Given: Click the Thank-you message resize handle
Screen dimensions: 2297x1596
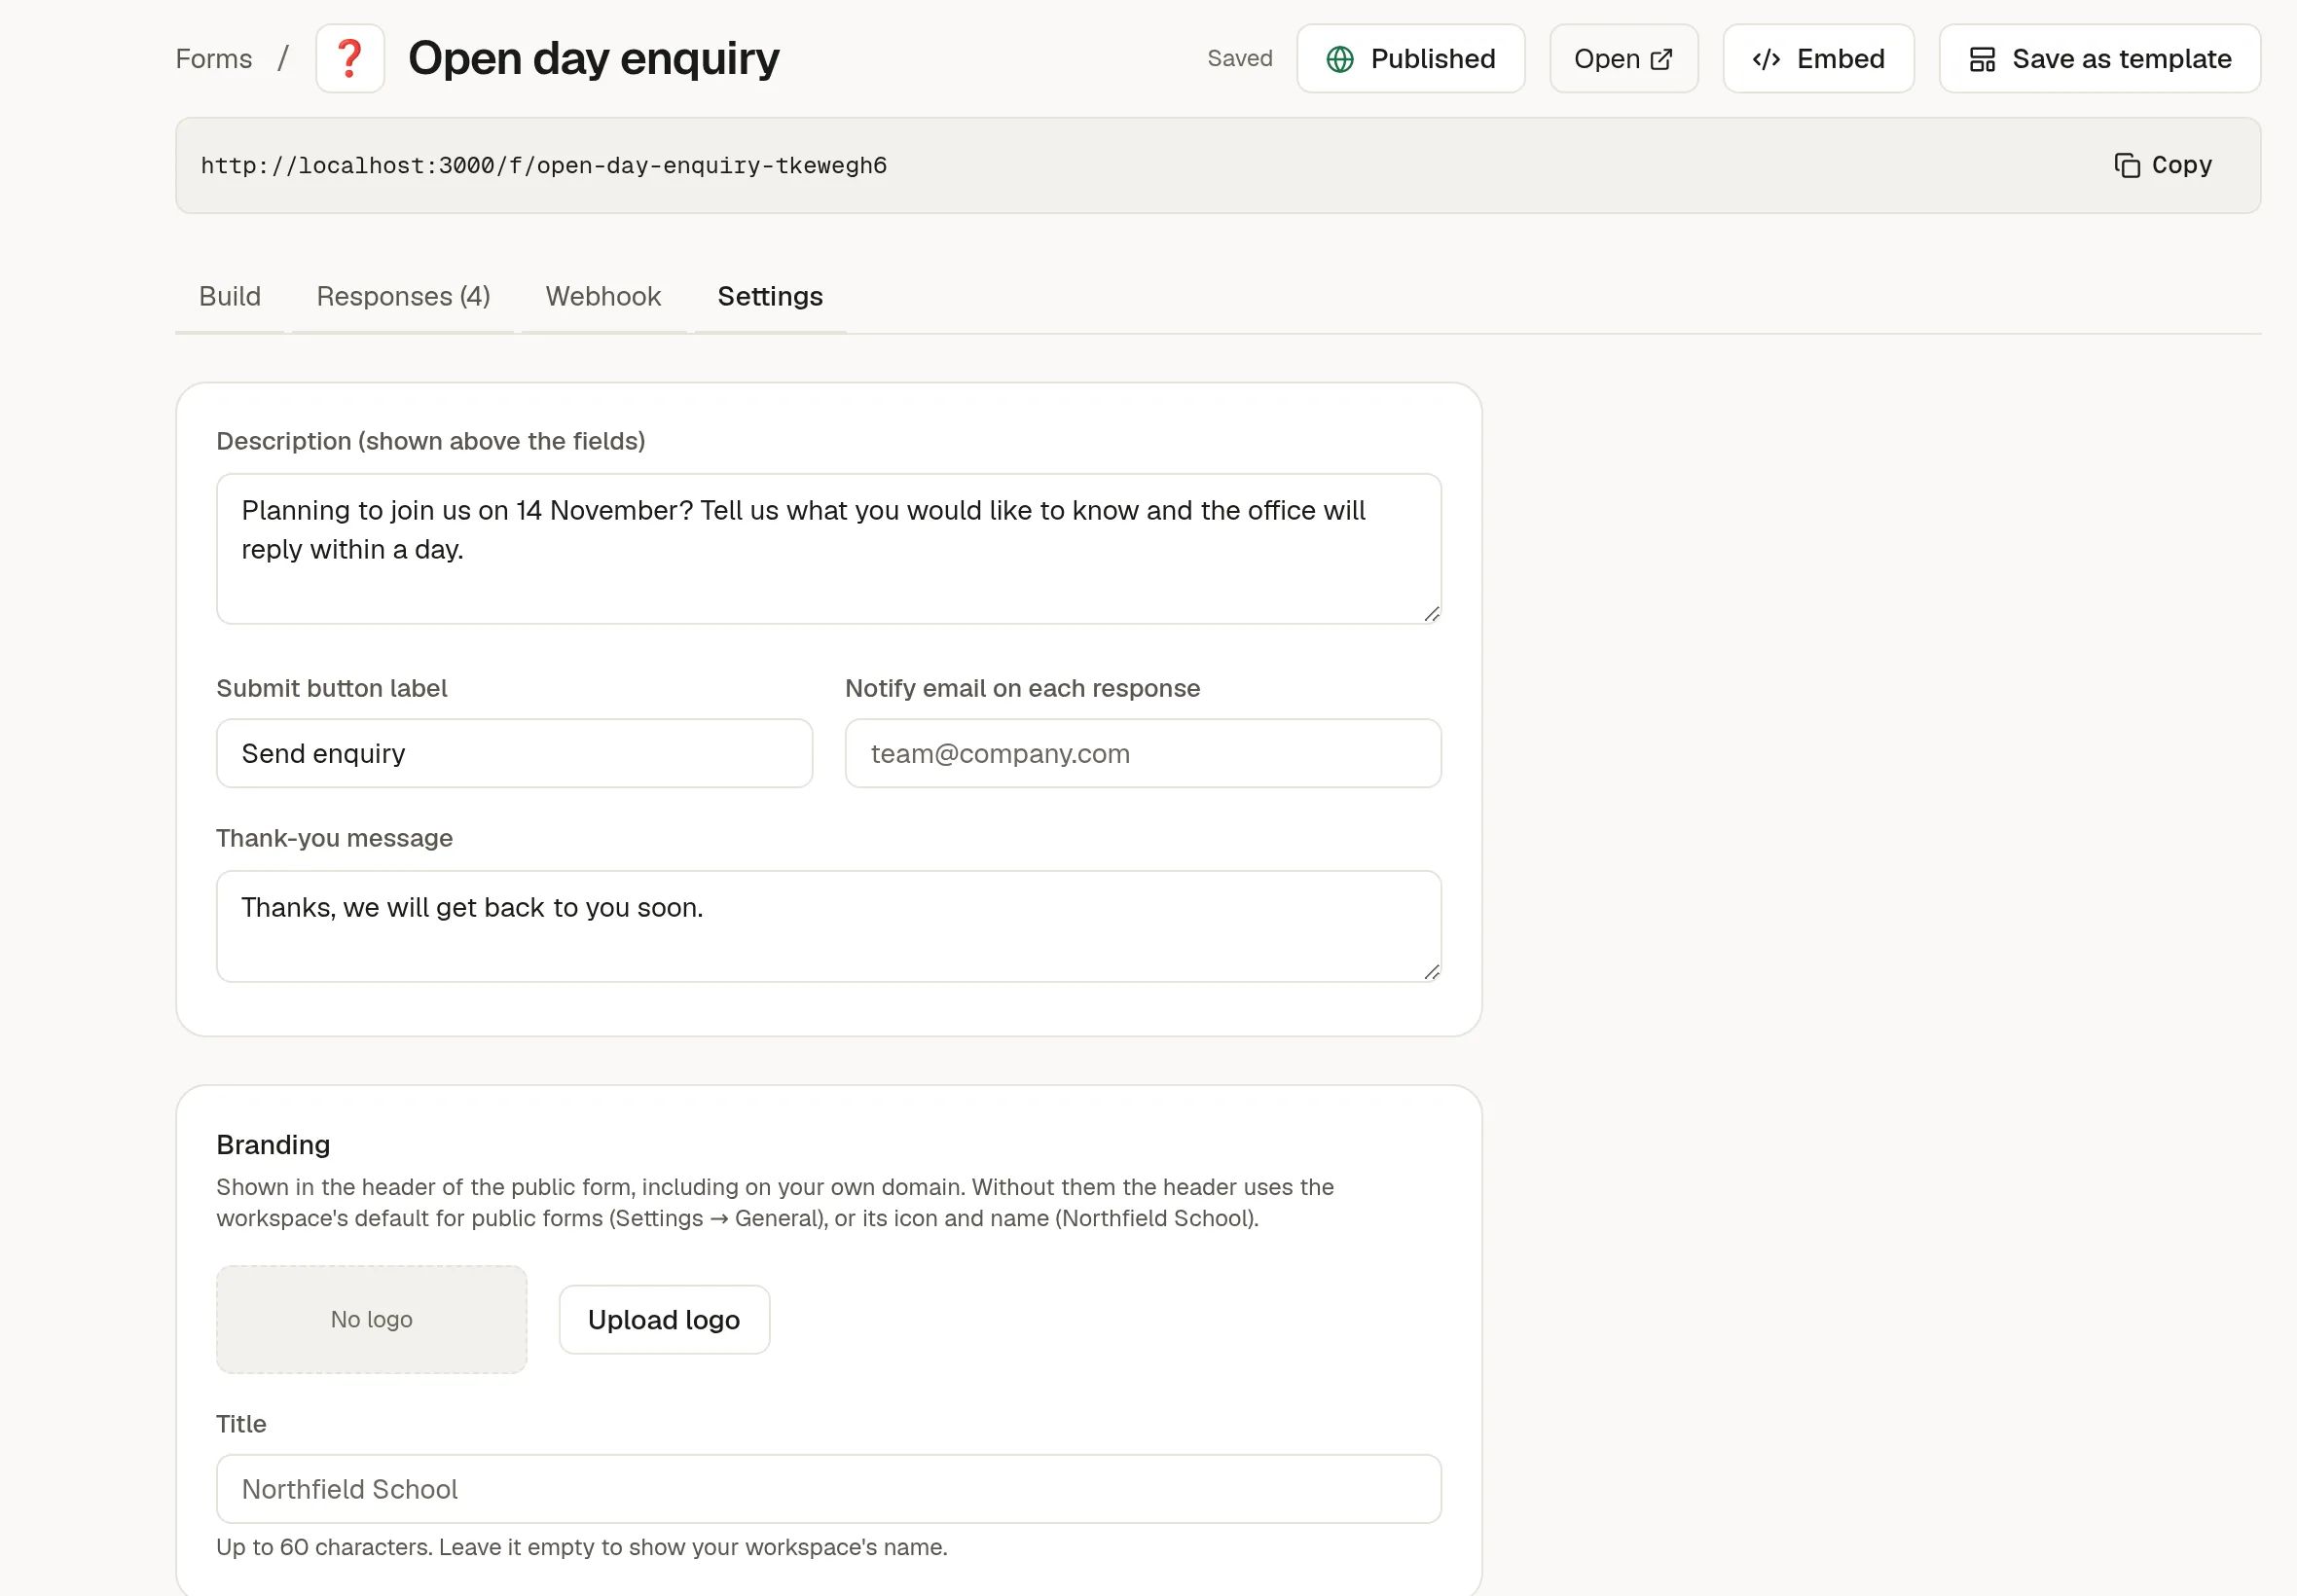Looking at the screenshot, I should pyautogui.click(x=1431, y=972).
